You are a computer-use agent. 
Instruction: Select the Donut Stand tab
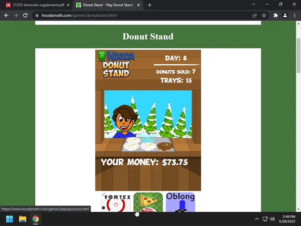(x=108, y=5)
